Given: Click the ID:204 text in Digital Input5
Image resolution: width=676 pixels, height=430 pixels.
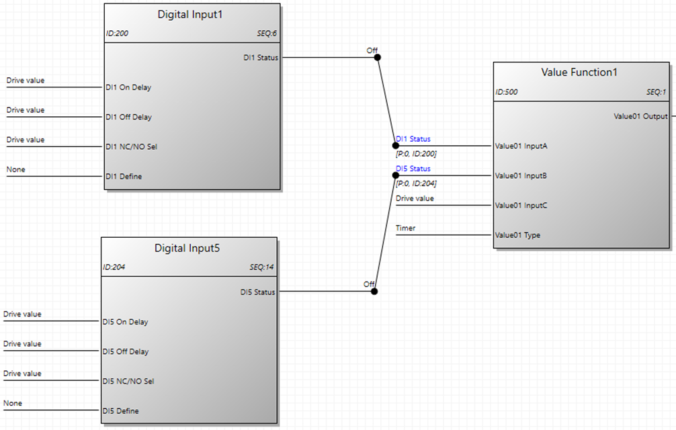Looking at the screenshot, I should pyautogui.click(x=114, y=267).
